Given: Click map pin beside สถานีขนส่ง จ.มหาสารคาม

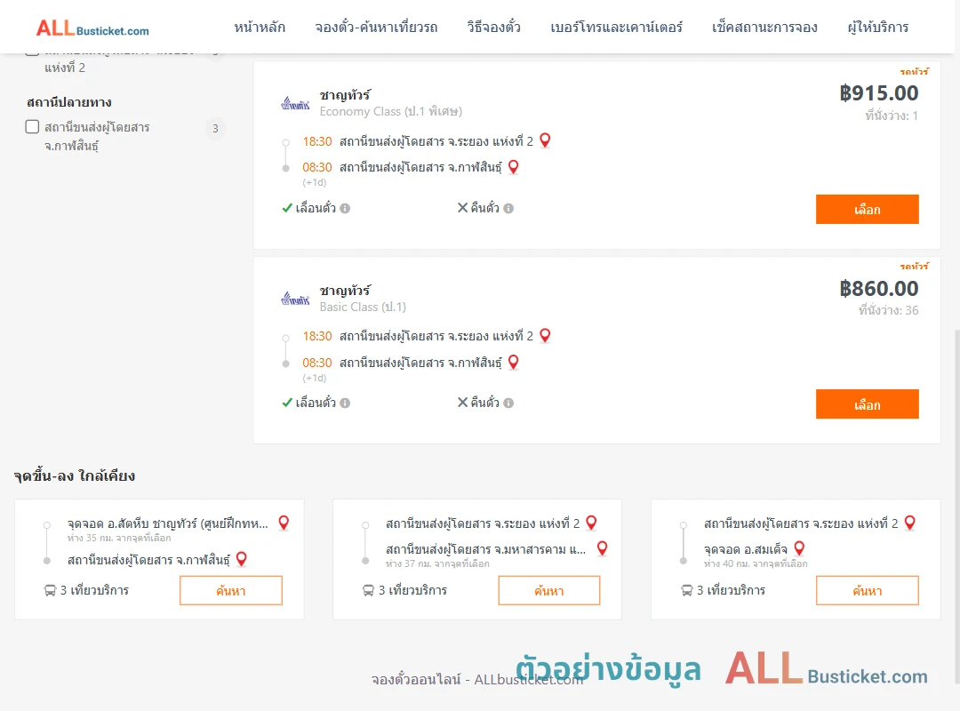Looking at the screenshot, I should click(603, 548).
